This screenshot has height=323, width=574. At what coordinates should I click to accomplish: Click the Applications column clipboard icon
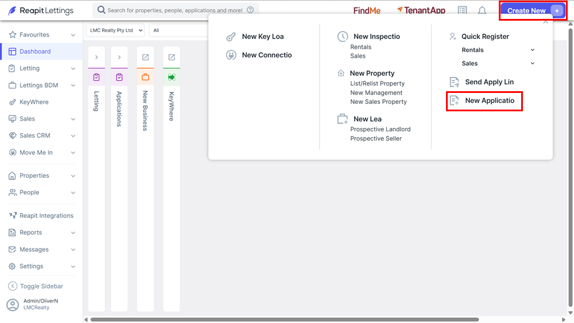pyautogui.click(x=119, y=77)
